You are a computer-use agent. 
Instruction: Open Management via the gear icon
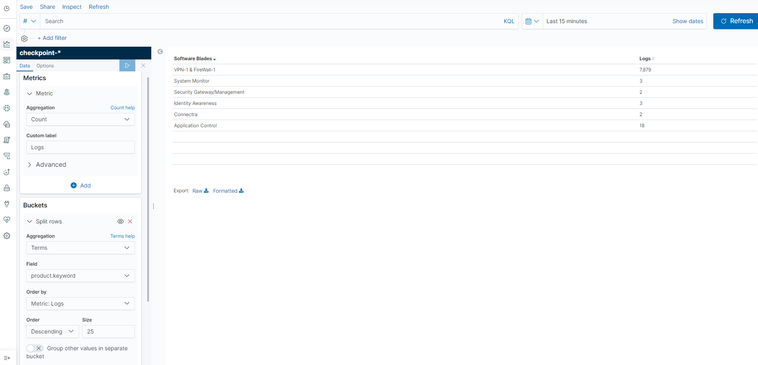pos(7,236)
